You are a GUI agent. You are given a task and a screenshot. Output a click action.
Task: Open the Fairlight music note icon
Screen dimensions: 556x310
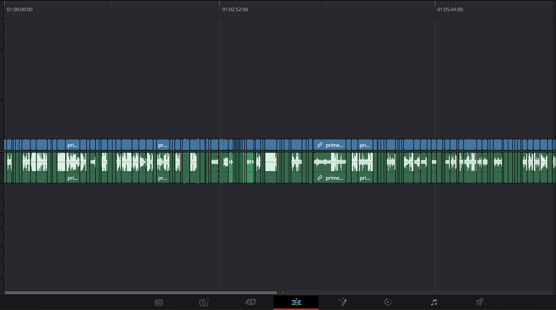tap(434, 303)
